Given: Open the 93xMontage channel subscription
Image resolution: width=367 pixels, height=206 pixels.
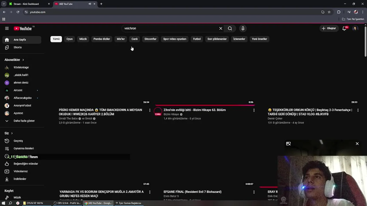Looking at the screenshot, I should pos(22,68).
